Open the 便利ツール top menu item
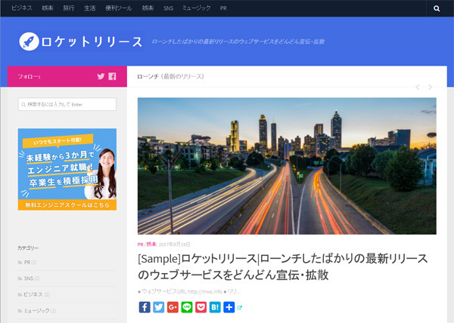 tap(120, 8)
